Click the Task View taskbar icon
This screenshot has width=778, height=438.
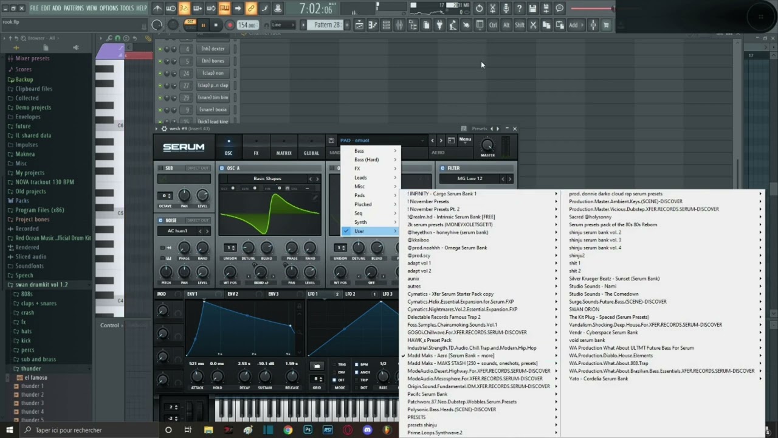188,429
